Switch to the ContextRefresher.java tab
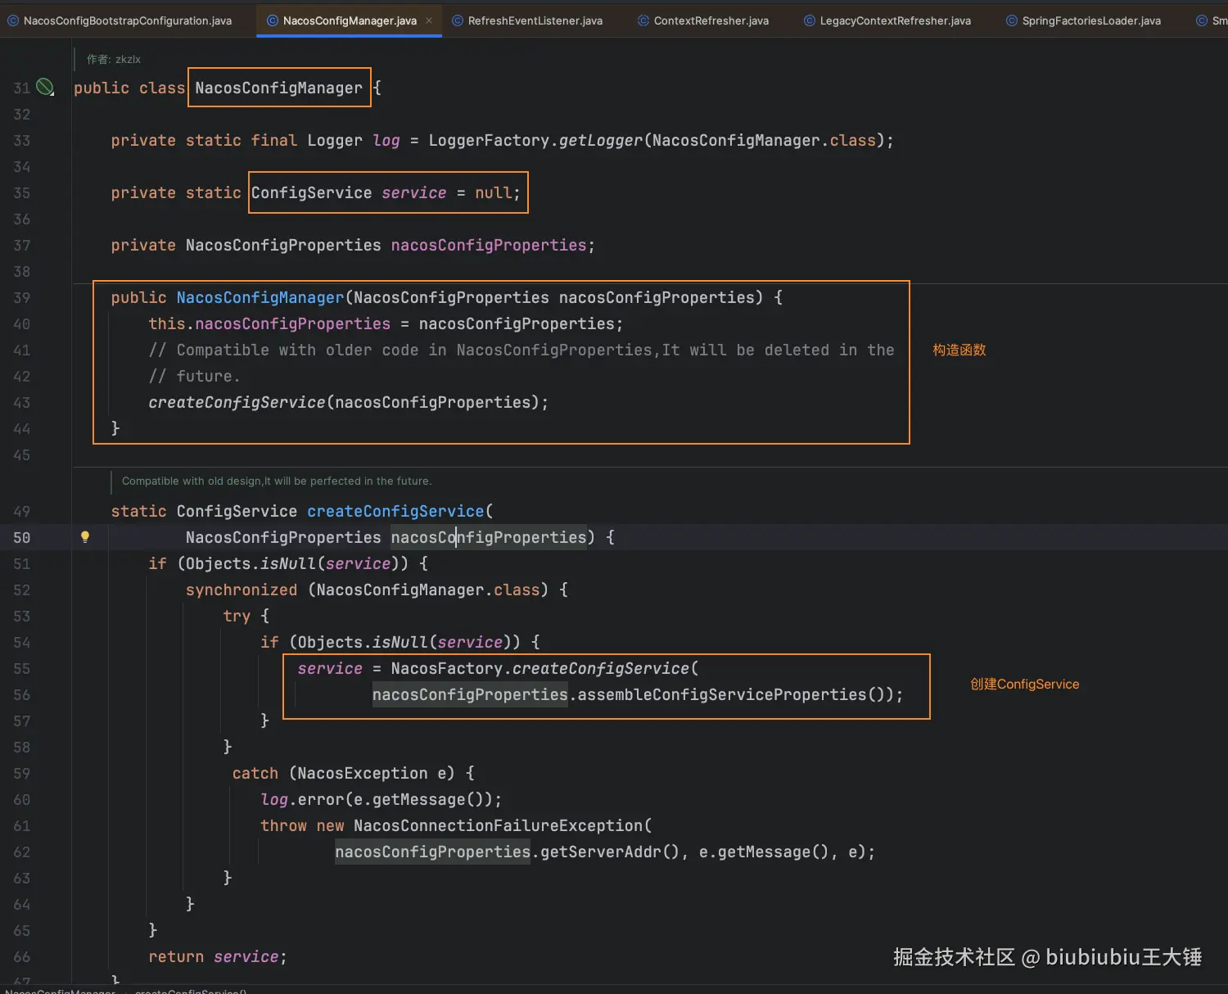The height and width of the screenshot is (994, 1228). pyautogui.click(x=703, y=20)
